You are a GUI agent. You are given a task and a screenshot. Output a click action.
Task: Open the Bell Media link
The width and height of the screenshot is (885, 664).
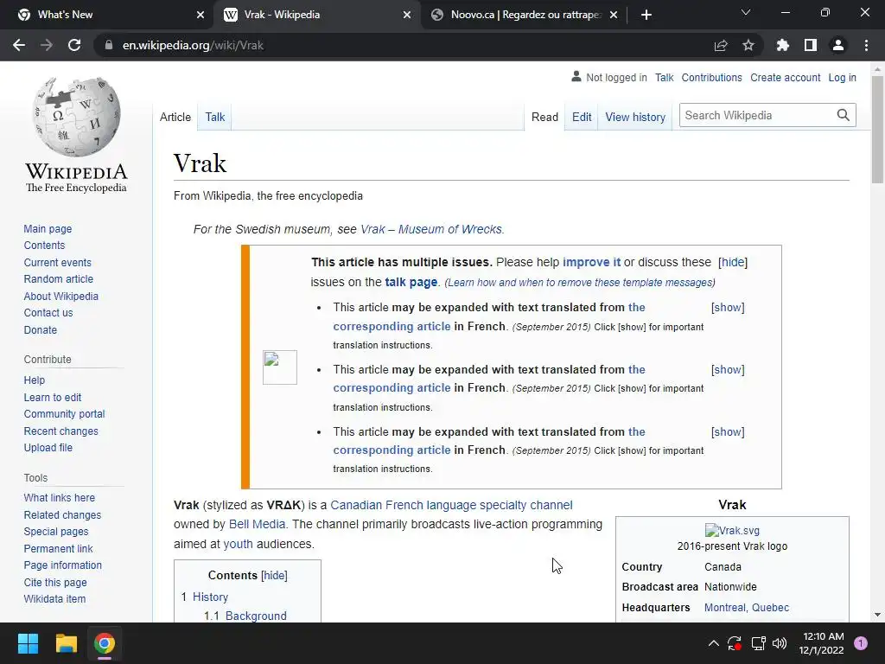point(257,524)
